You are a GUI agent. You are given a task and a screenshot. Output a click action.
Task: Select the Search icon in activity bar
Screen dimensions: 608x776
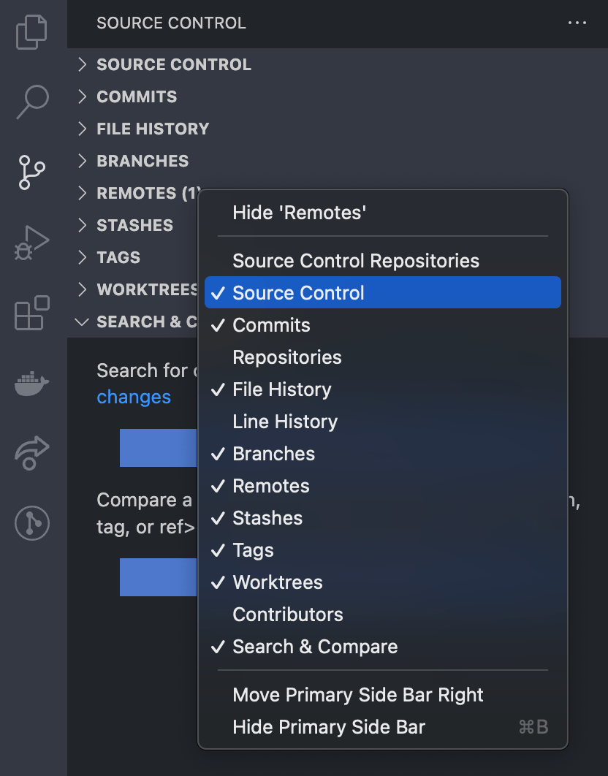[31, 102]
